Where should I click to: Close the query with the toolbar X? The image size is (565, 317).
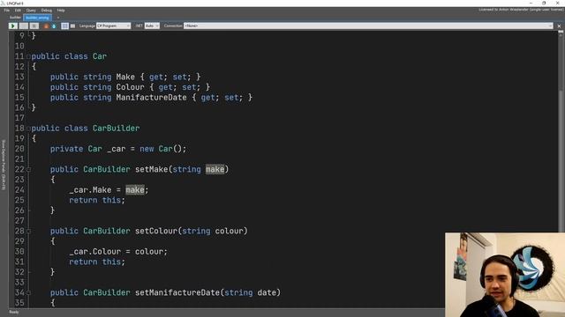tap(559, 26)
